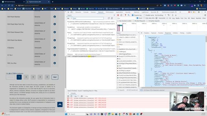Click the inspect element picker icon
Screen dimensions: 207x116
tap(68, 12)
